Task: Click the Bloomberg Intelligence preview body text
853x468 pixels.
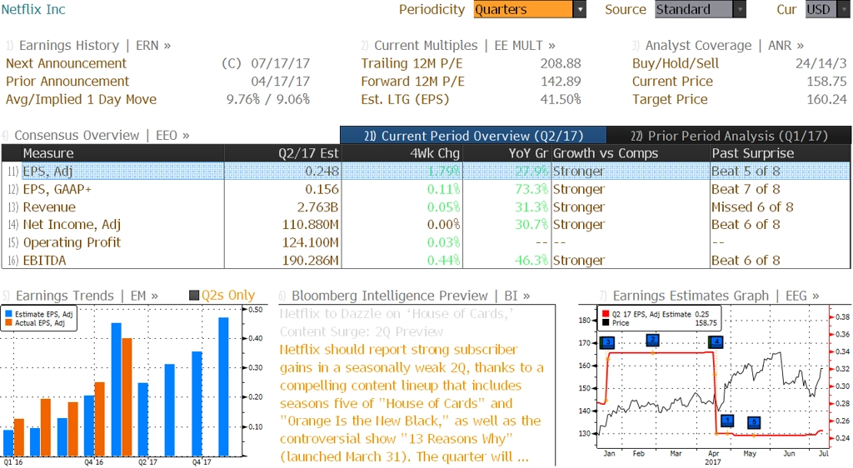Action: click(412, 403)
